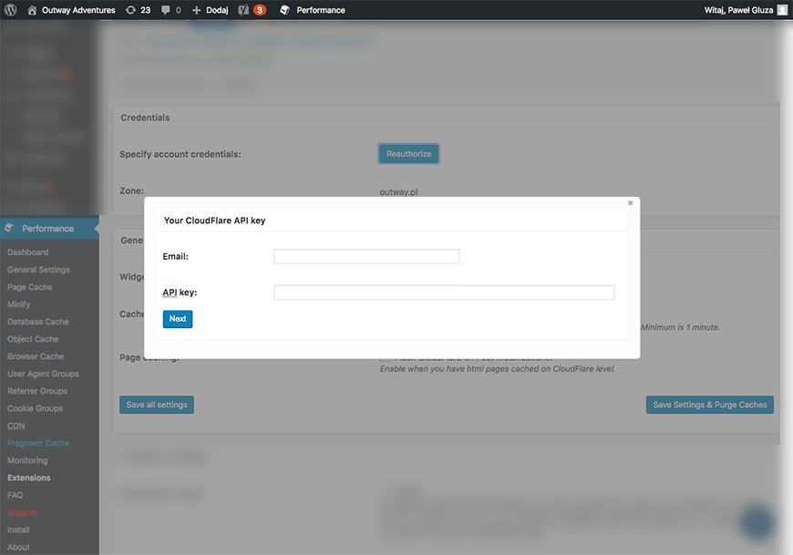Go to Minify settings
Viewport: 793px width, 555px height.
(19, 304)
